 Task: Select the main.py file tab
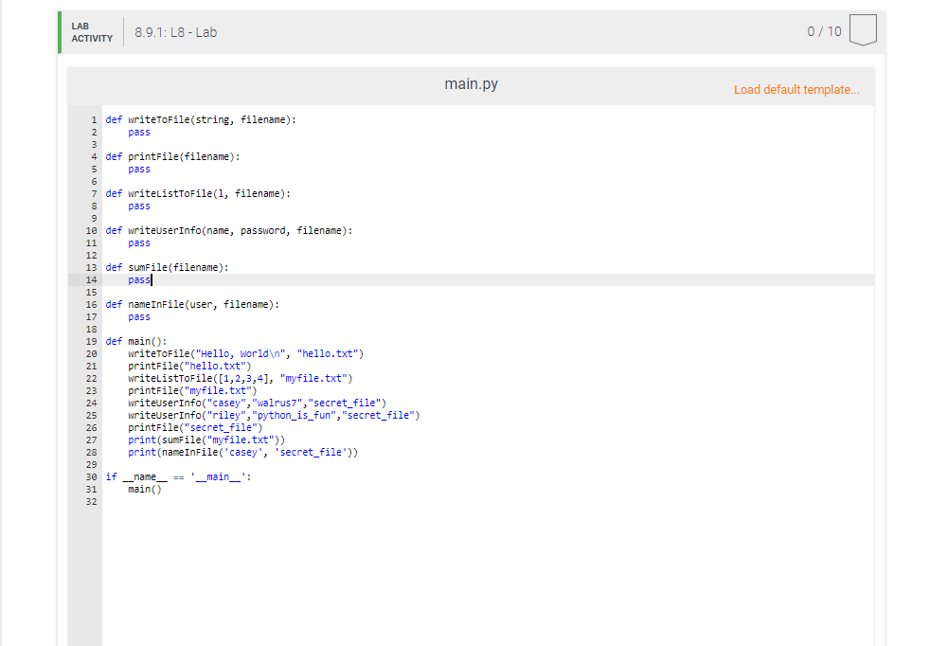click(471, 83)
